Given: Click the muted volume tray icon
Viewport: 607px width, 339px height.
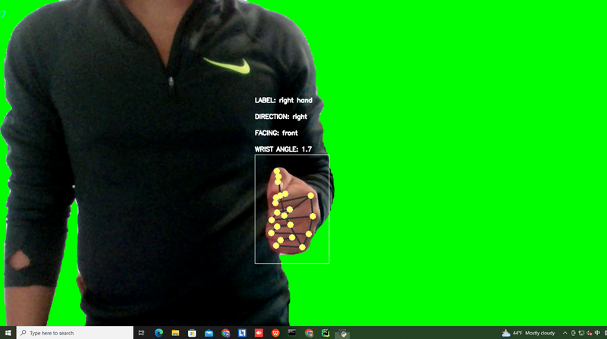Looking at the screenshot, I should pos(590,333).
